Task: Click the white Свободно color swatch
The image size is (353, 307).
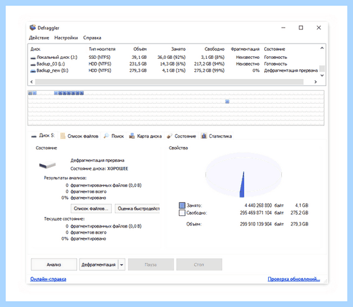Action: click(182, 213)
